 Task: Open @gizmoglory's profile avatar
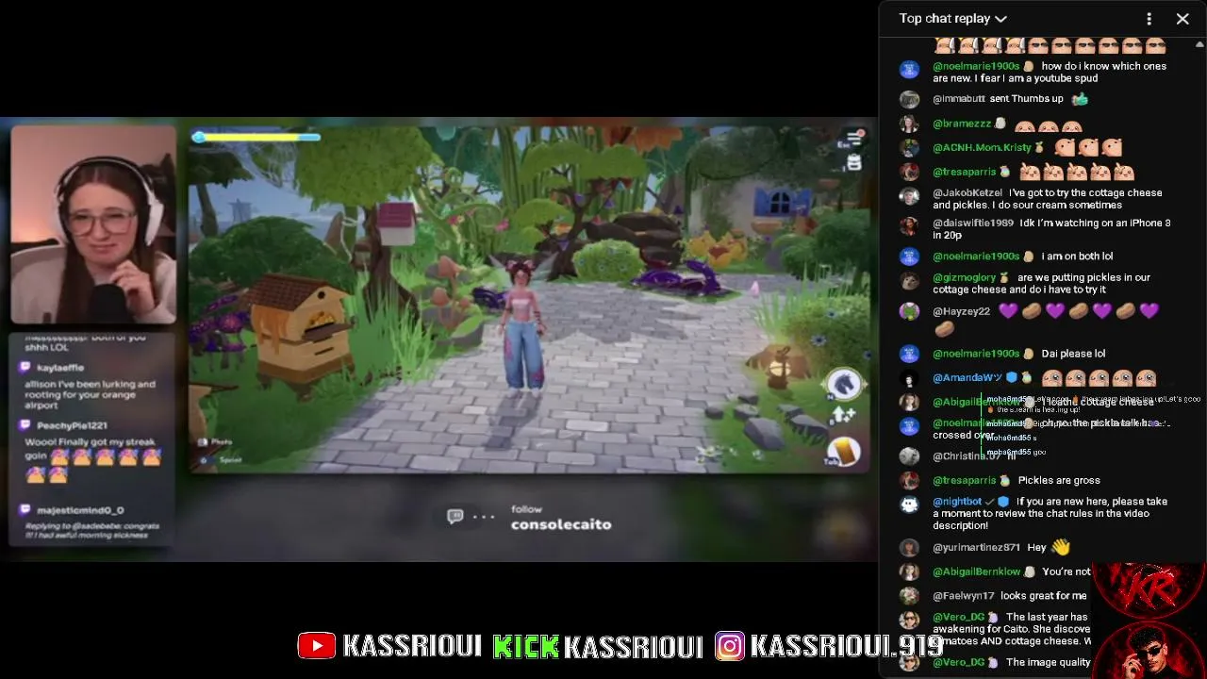909,280
